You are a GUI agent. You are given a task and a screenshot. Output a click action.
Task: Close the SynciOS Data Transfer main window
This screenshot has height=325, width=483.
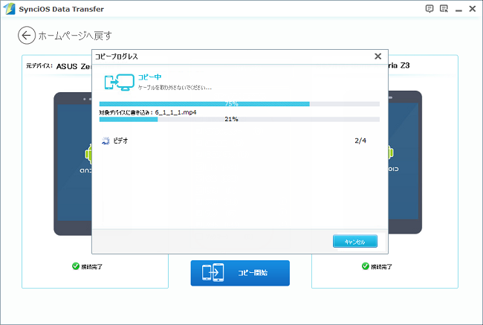pos(473,9)
